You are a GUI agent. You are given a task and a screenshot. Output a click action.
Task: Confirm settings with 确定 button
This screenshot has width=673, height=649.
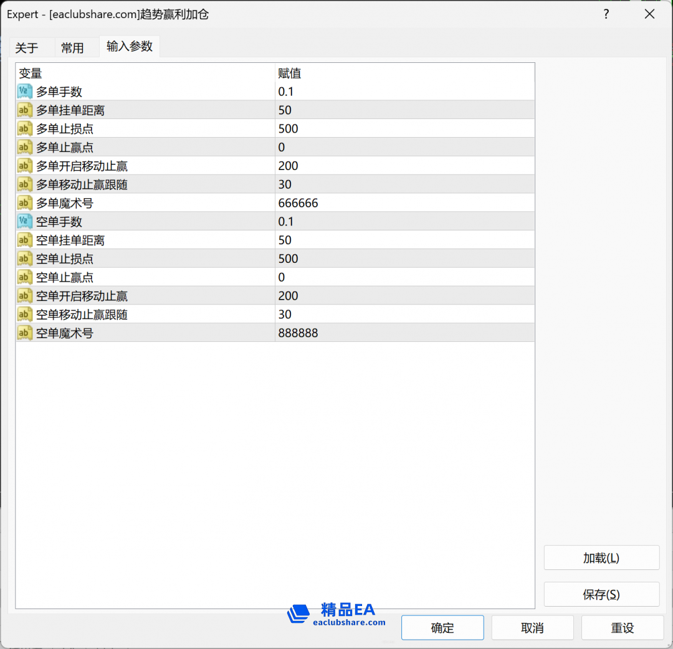pyautogui.click(x=442, y=628)
